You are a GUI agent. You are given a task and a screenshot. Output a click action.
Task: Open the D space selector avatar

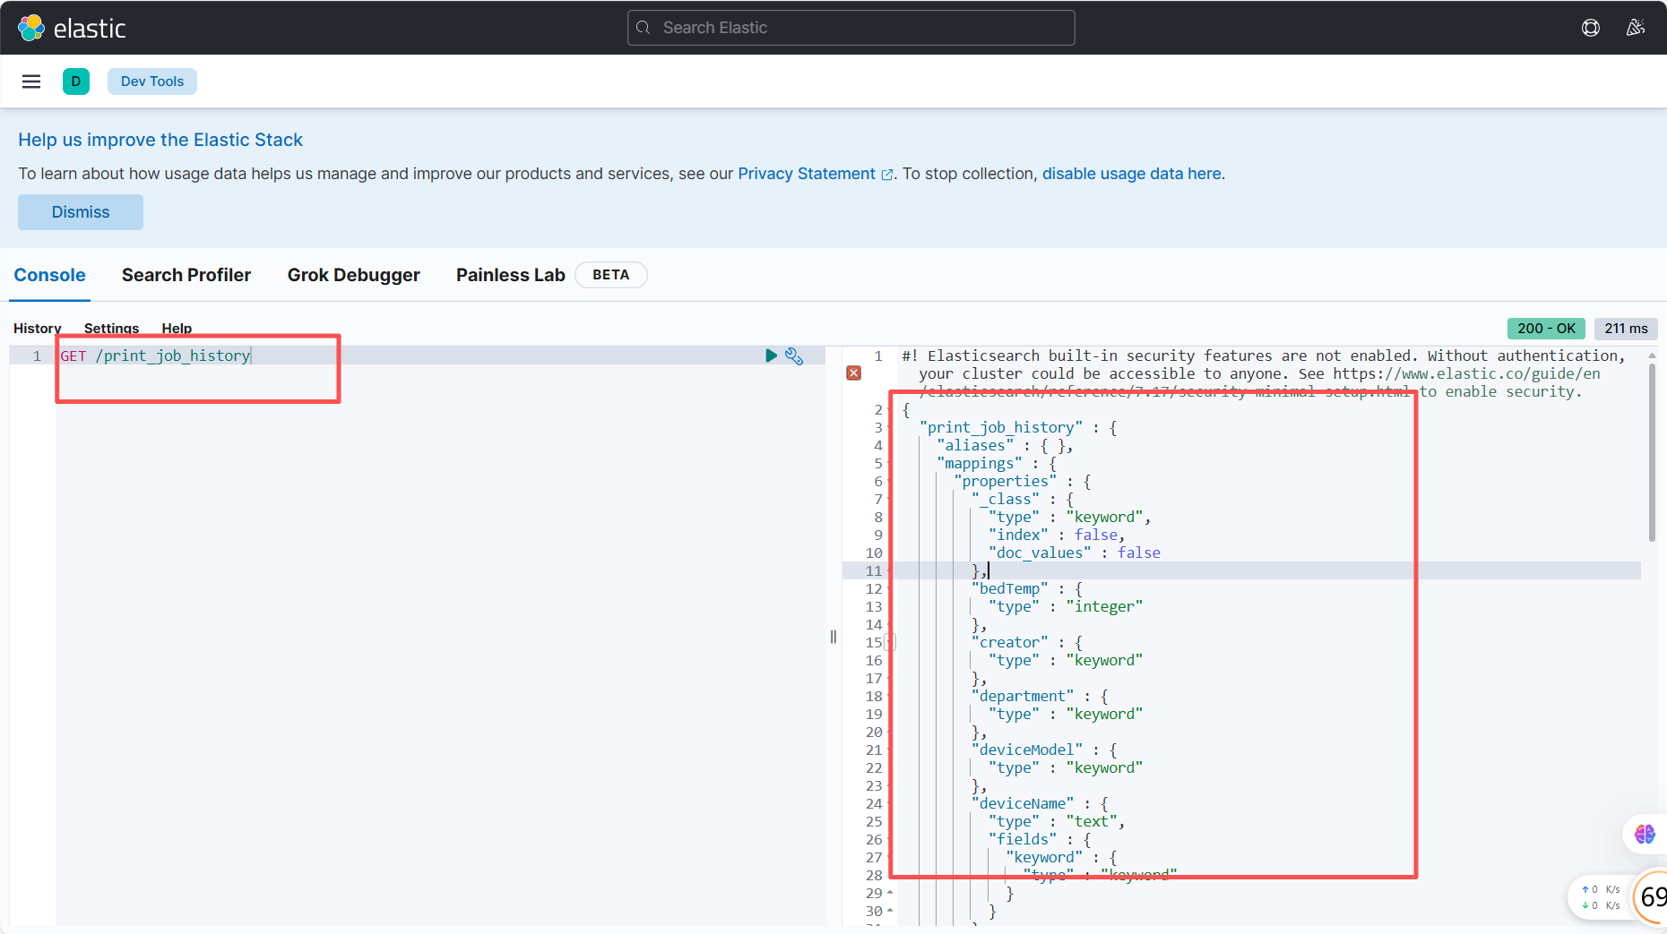[x=76, y=81]
